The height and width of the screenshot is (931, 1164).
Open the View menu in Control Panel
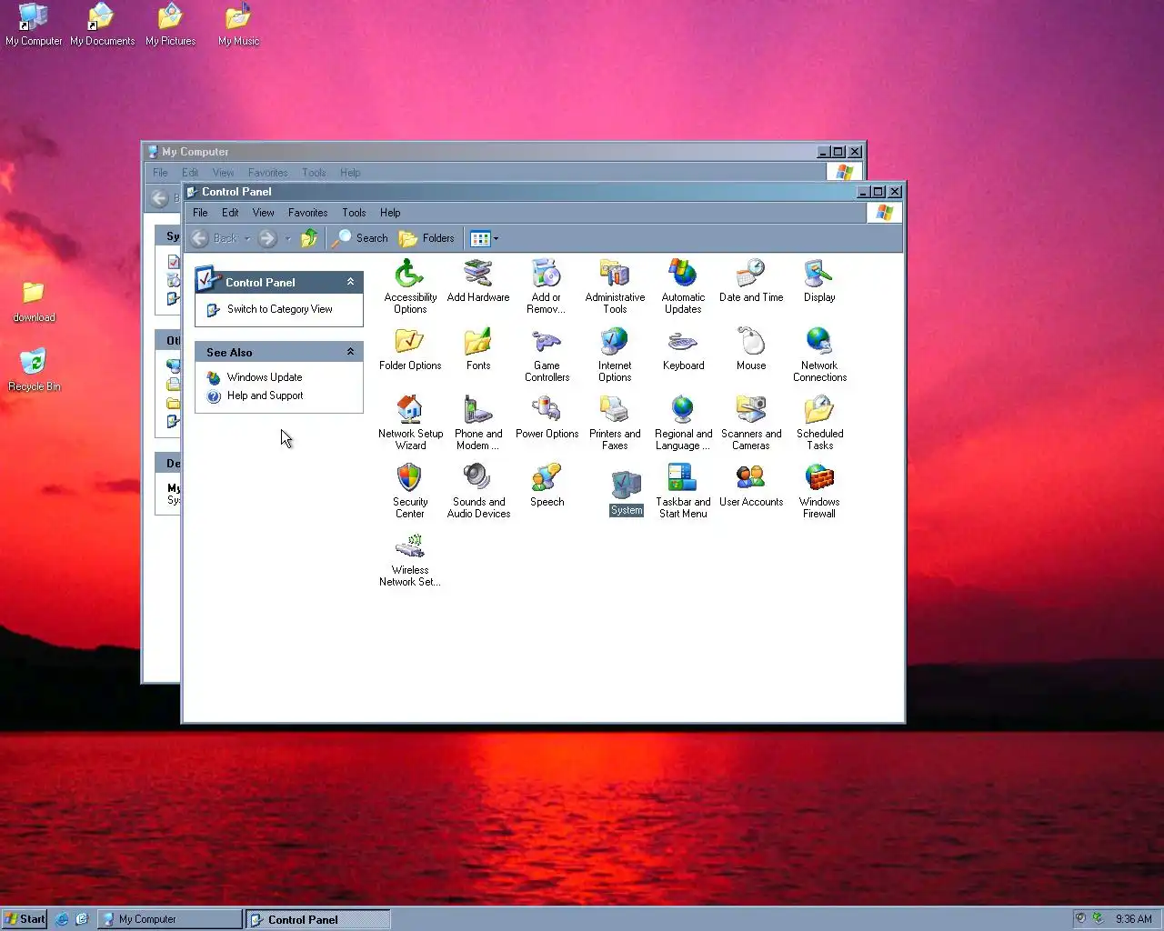click(x=263, y=213)
